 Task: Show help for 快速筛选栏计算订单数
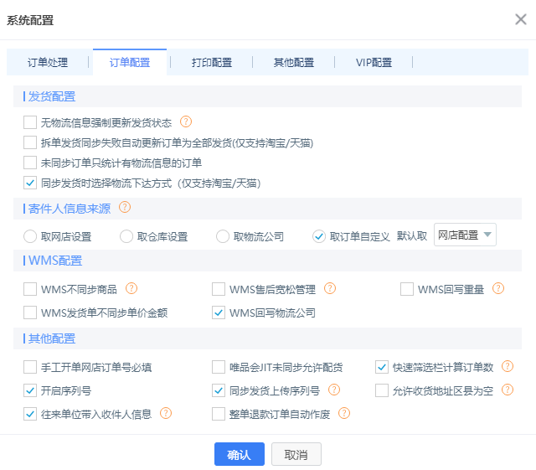(508, 366)
